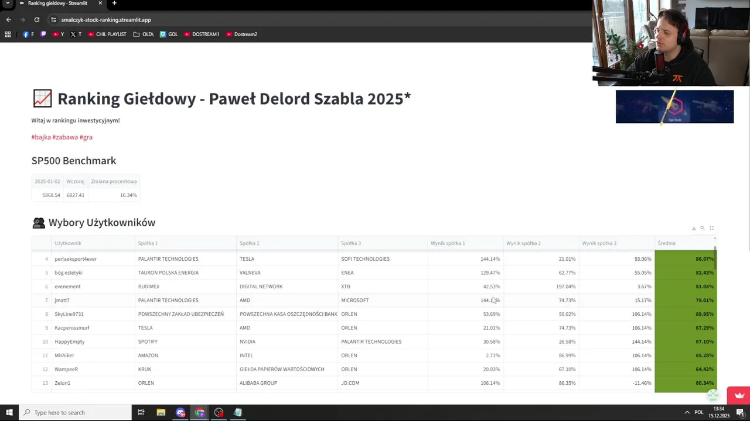Select user cell Mishiker
The height and width of the screenshot is (421, 750).
(93, 356)
